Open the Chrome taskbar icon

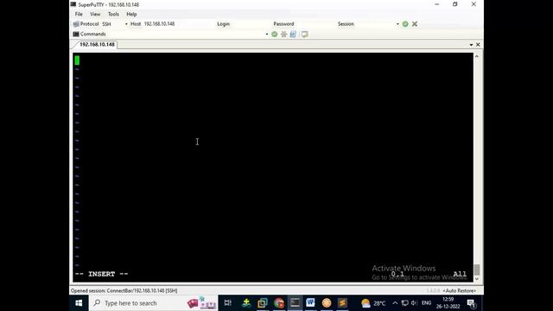tap(278, 303)
